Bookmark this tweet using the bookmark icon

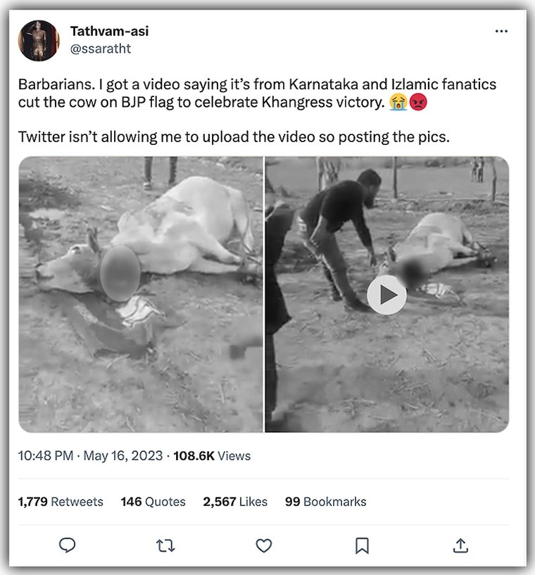(x=362, y=545)
